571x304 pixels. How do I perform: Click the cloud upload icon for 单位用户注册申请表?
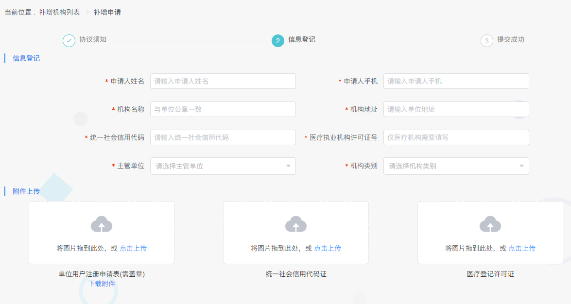click(x=102, y=224)
